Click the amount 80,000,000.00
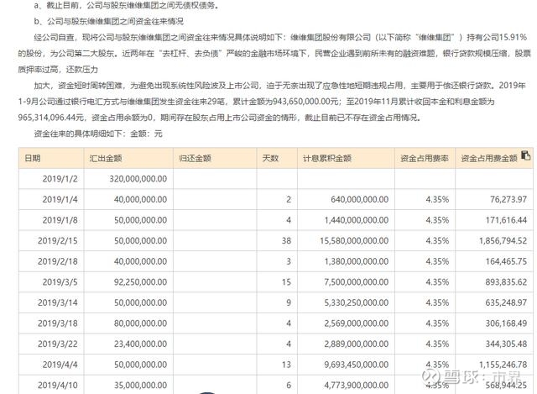Image resolution: width=537 pixels, height=394 pixels. tap(140, 323)
